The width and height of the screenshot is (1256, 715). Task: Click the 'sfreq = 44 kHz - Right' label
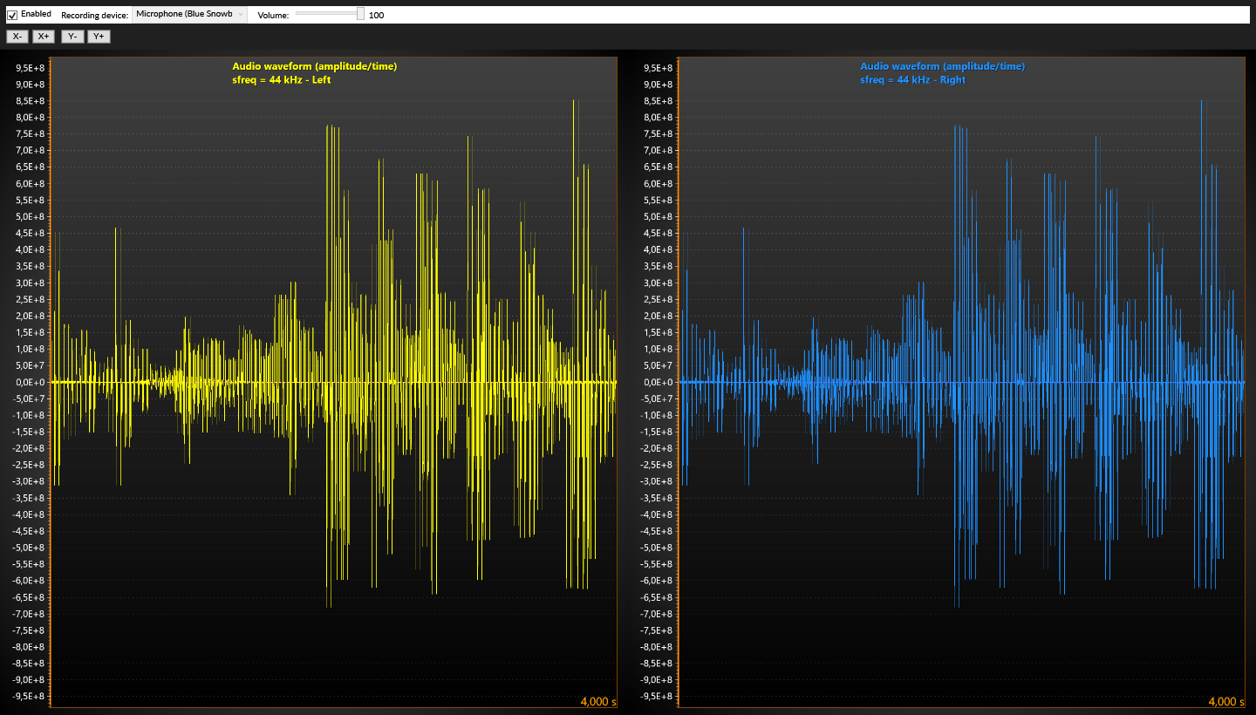tap(912, 80)
